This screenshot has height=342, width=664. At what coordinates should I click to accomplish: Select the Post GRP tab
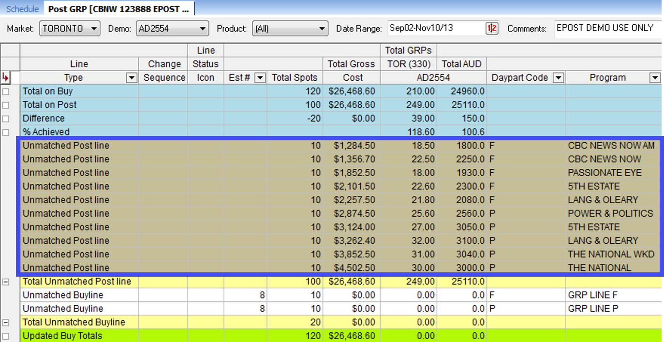point(118,9)
